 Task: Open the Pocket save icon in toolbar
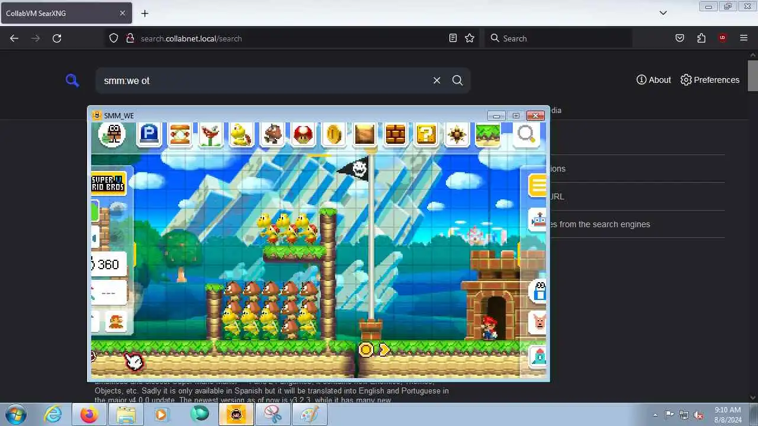point(680,38)
